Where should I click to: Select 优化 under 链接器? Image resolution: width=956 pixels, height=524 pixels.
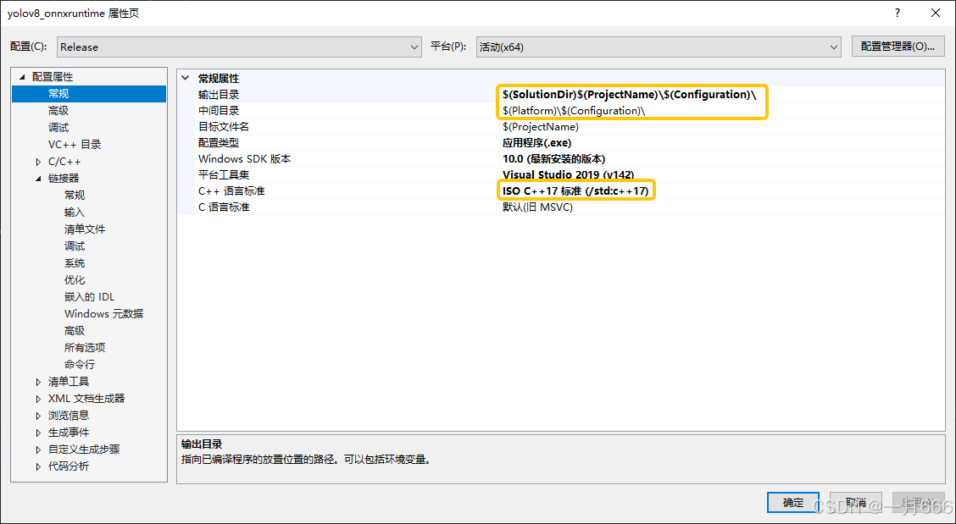coord(73,279)
